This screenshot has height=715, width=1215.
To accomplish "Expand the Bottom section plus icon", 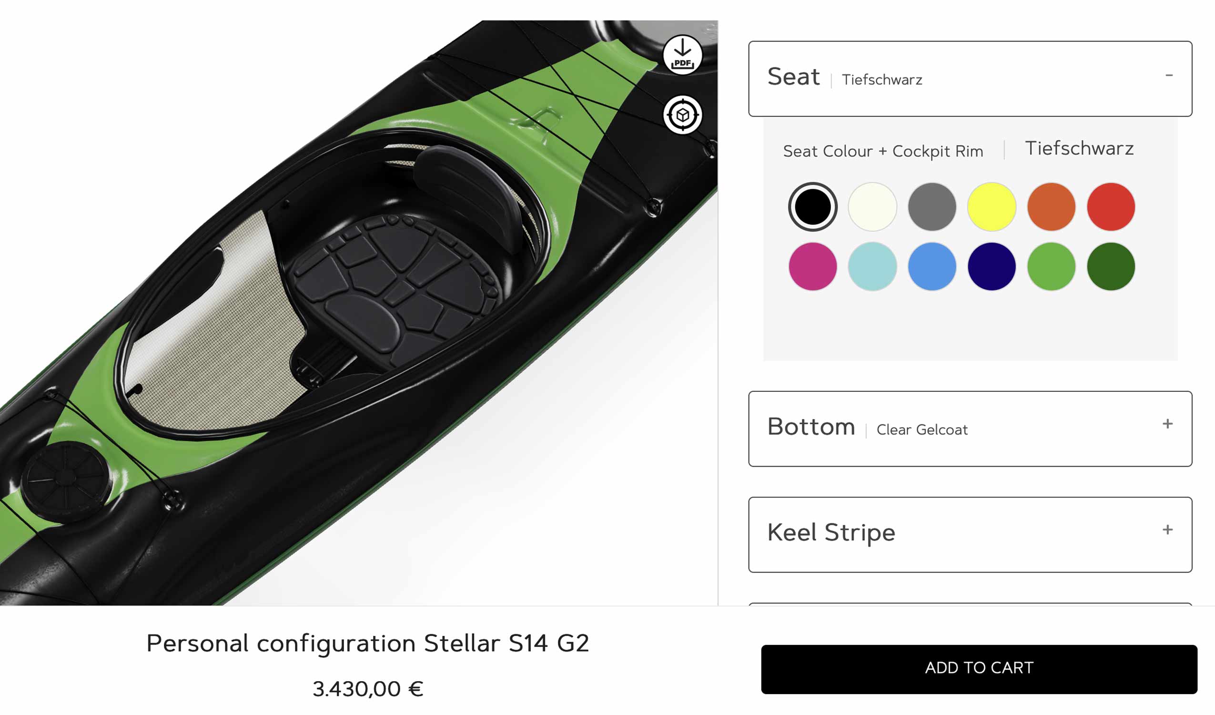I will (1167, 424).
